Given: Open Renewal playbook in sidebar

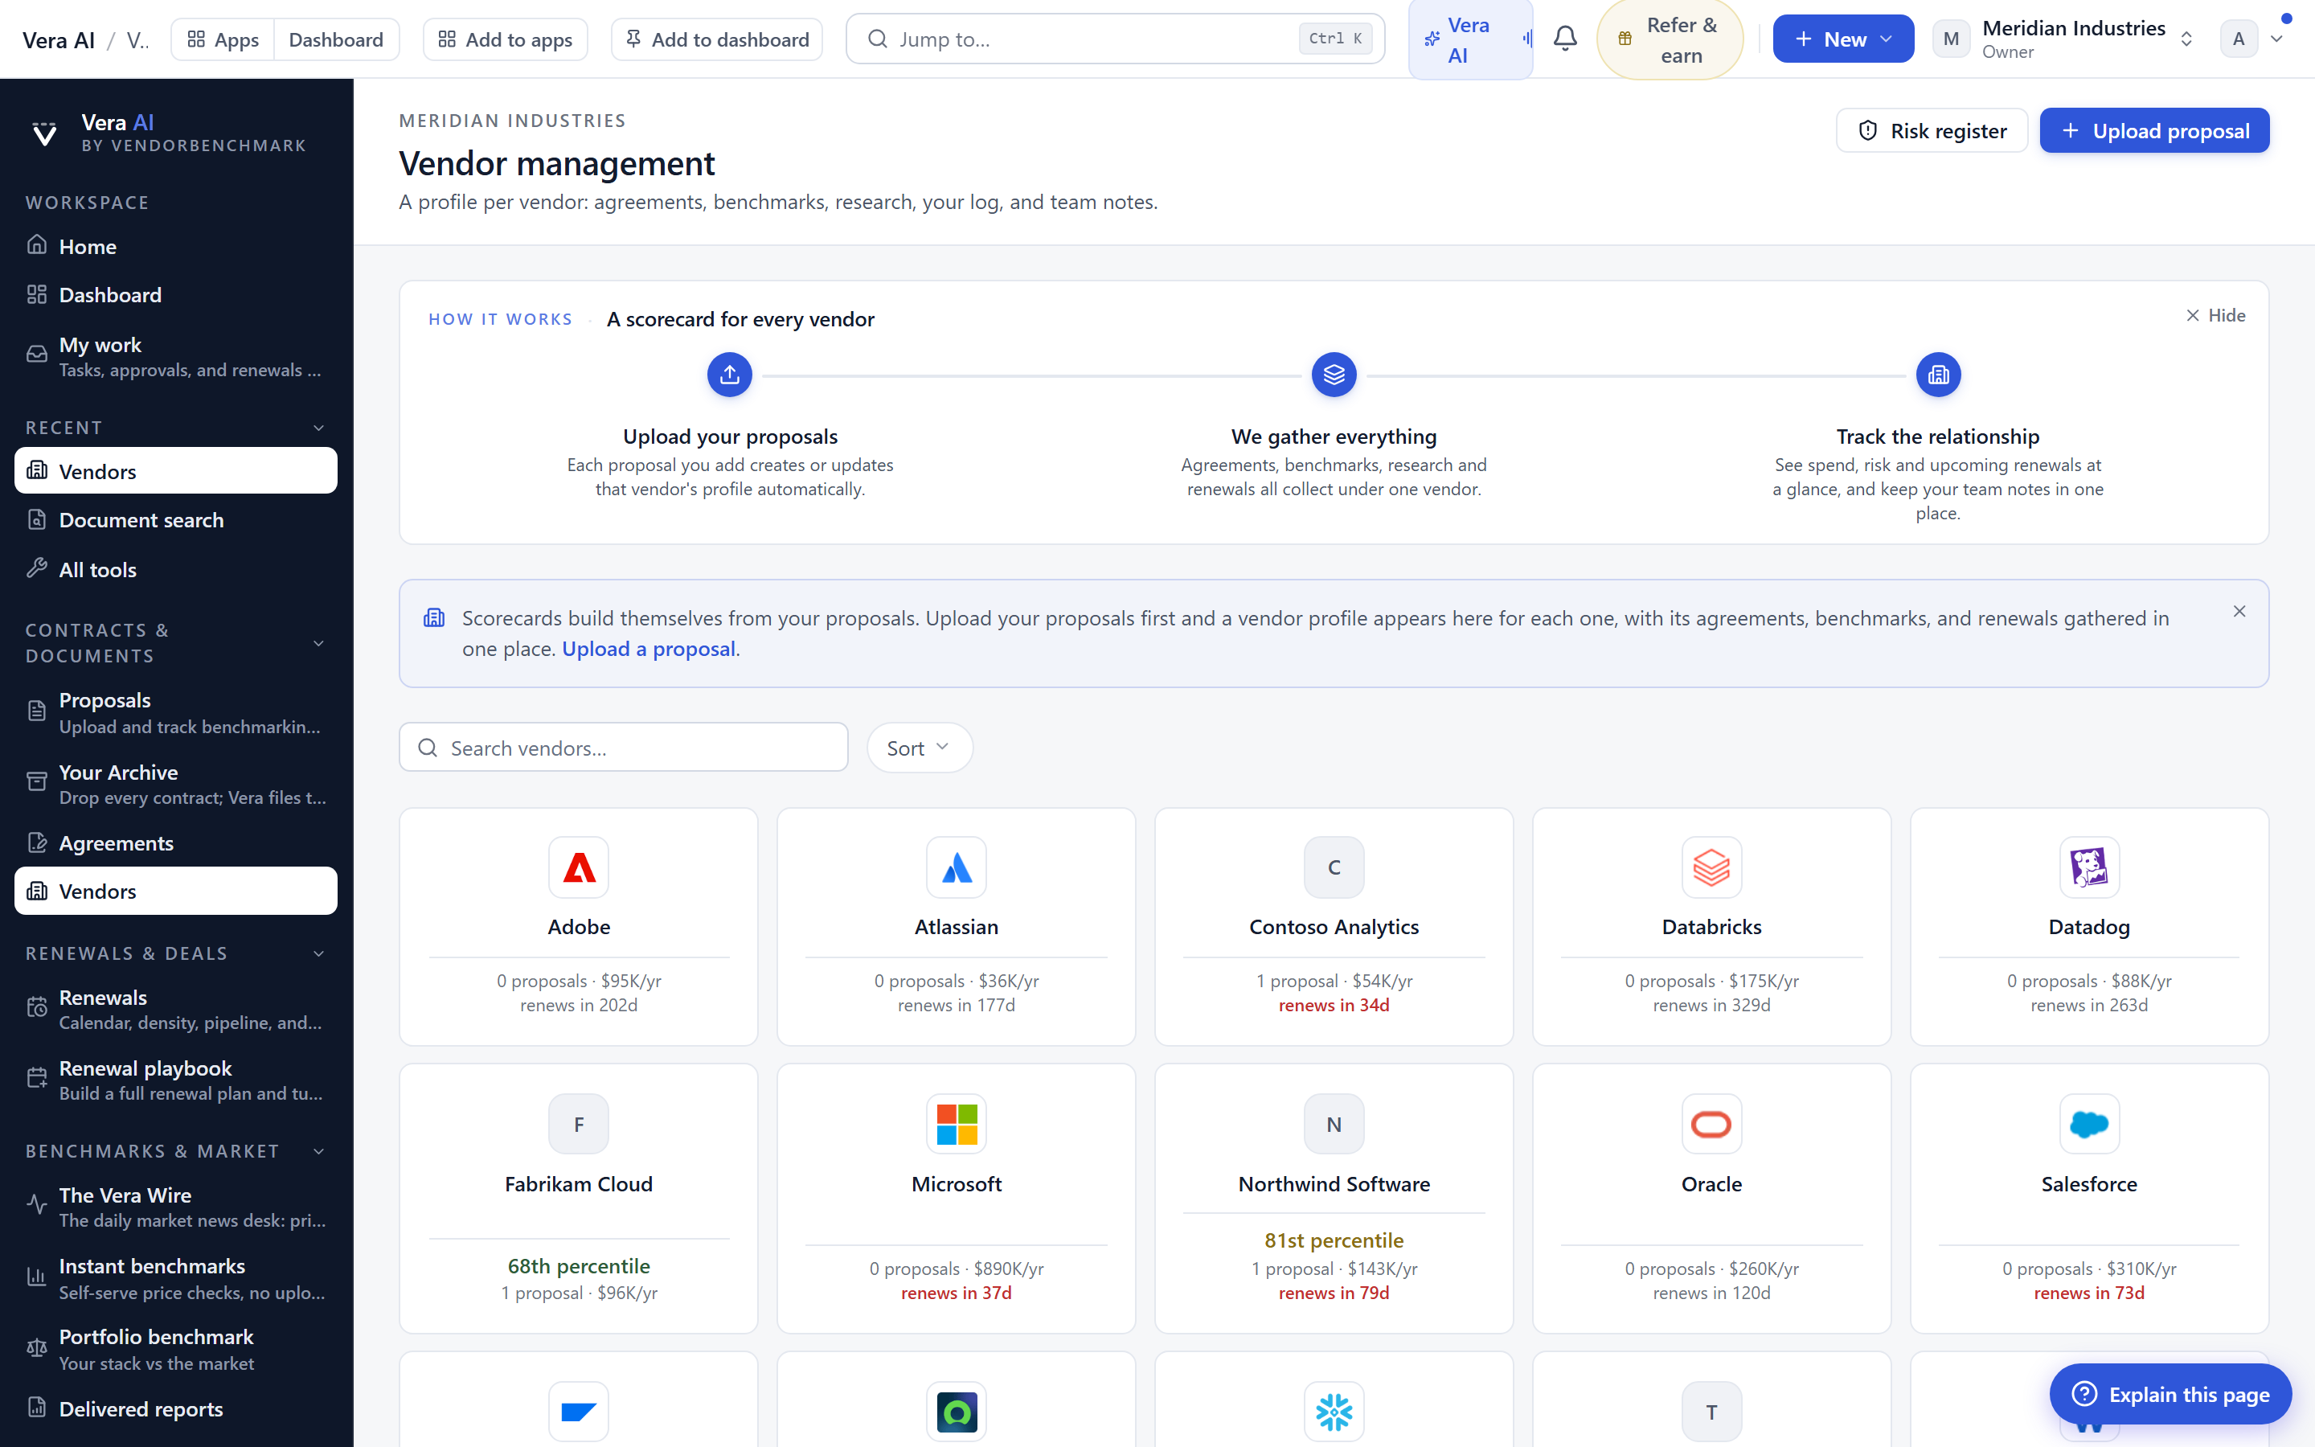Looking at the screenshot, I should tap(176, 1080).
